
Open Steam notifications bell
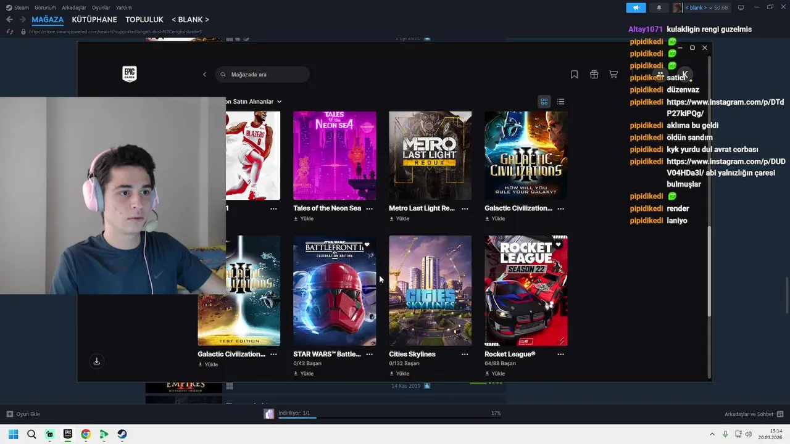point(659,7)
